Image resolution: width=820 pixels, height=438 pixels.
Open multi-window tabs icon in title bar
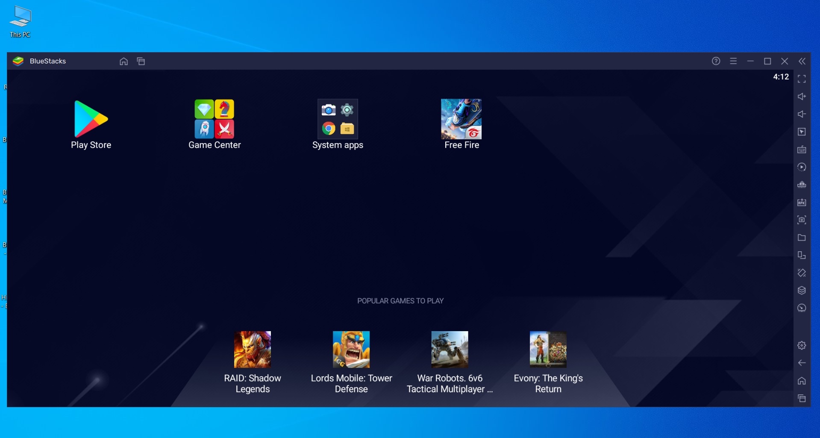pyautogui.click(x=141, y=61)
